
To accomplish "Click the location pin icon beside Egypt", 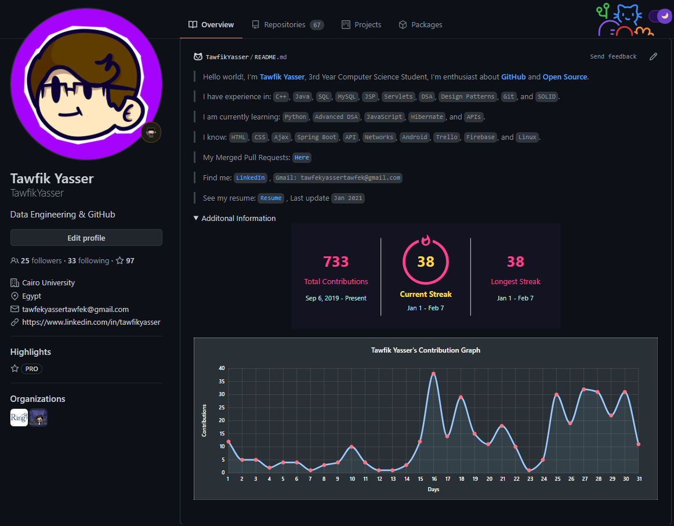I will [x=14, y=296].
